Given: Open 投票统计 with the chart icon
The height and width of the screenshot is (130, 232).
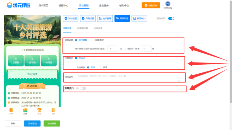Looking at the screenshot, I should [x=139, y=19].
